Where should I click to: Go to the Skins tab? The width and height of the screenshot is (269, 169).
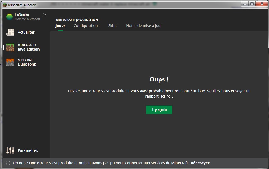click(x=112, y=26)
